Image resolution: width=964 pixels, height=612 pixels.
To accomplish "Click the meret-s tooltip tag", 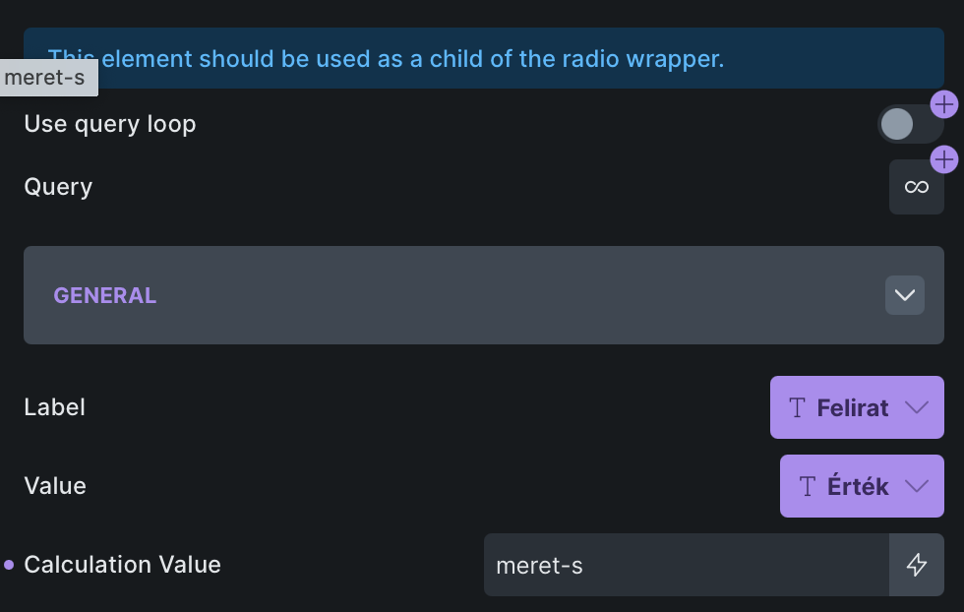I will (x=47, y=78).
